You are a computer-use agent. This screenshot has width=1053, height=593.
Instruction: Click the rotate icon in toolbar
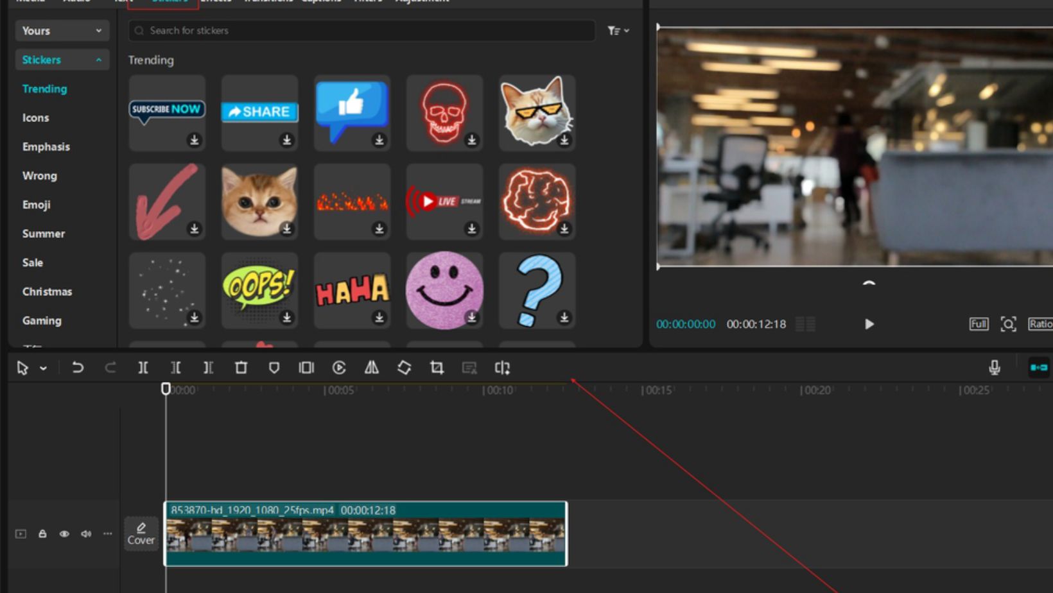tap(404, 368)
